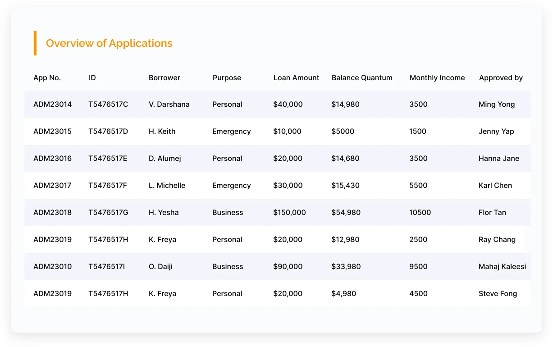
Task: Select balance quantum $33,980
Action: [x=346, y=266]
